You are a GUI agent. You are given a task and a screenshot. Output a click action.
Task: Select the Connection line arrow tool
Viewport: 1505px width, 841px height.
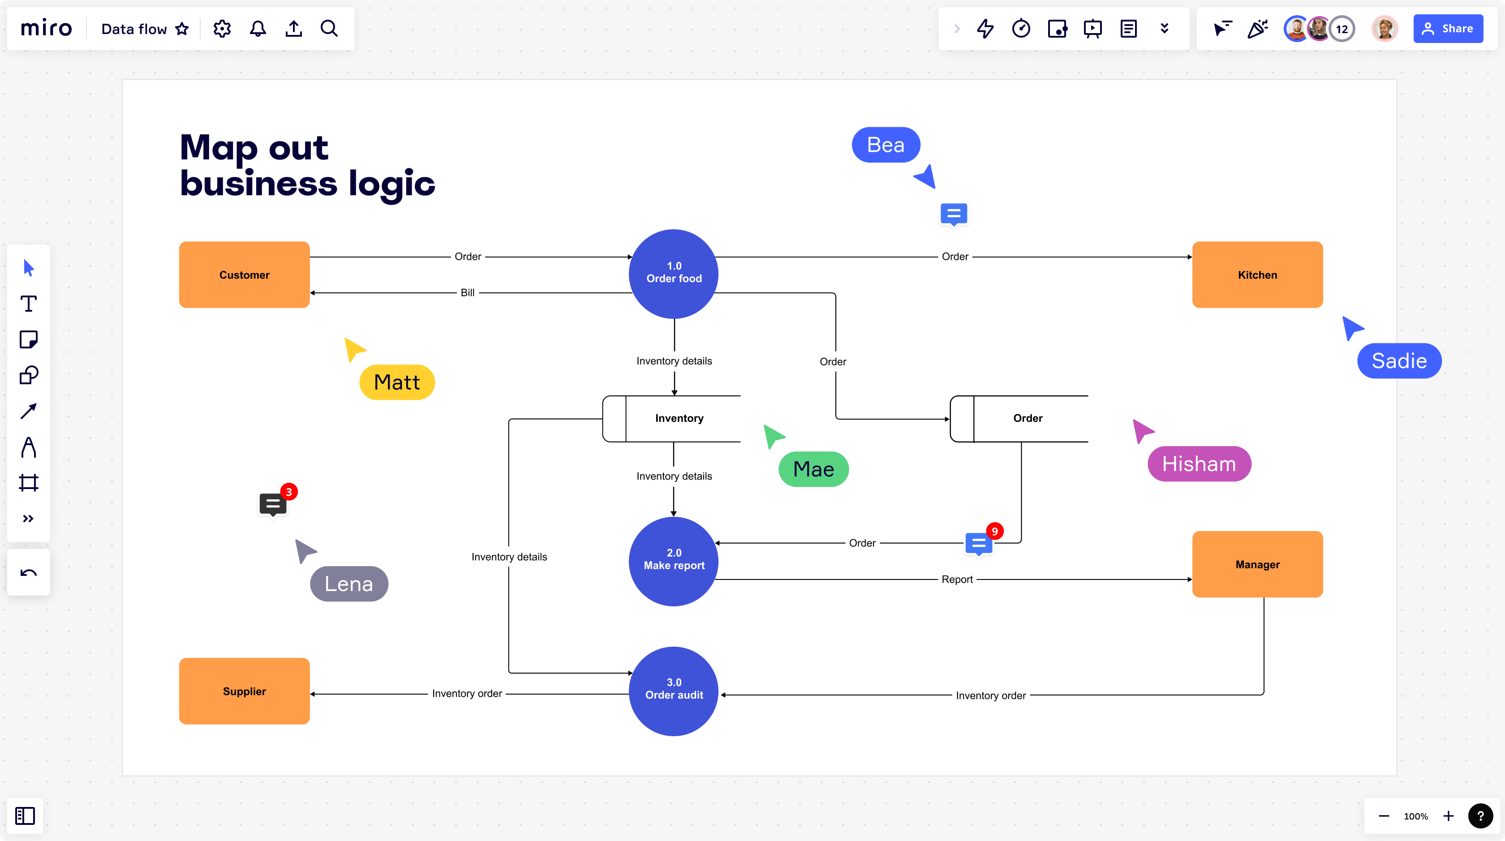28,411
